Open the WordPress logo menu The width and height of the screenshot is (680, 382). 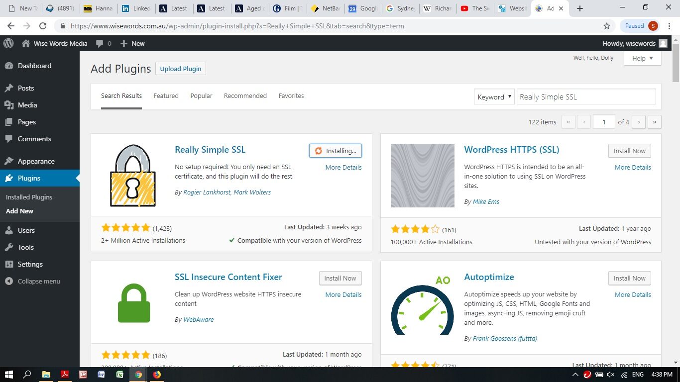click(8, 43)
